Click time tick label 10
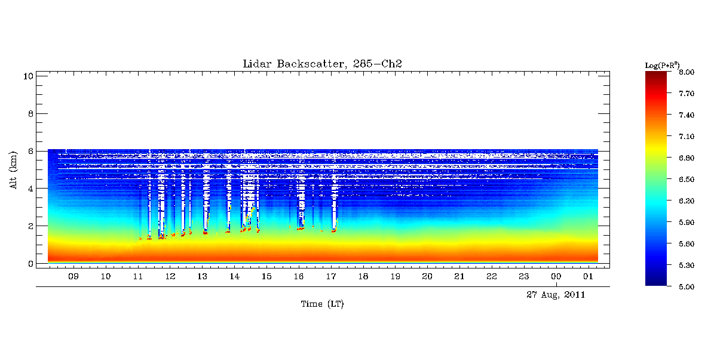717x358 pixels. (x=106, y=277)
